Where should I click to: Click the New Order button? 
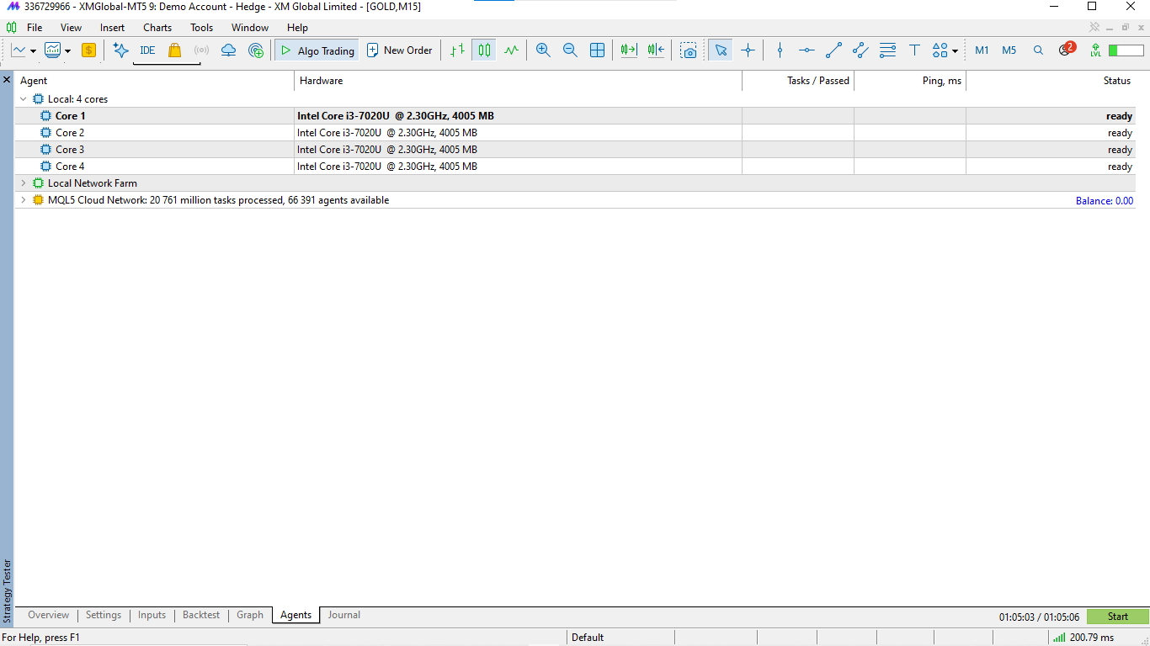399,50
